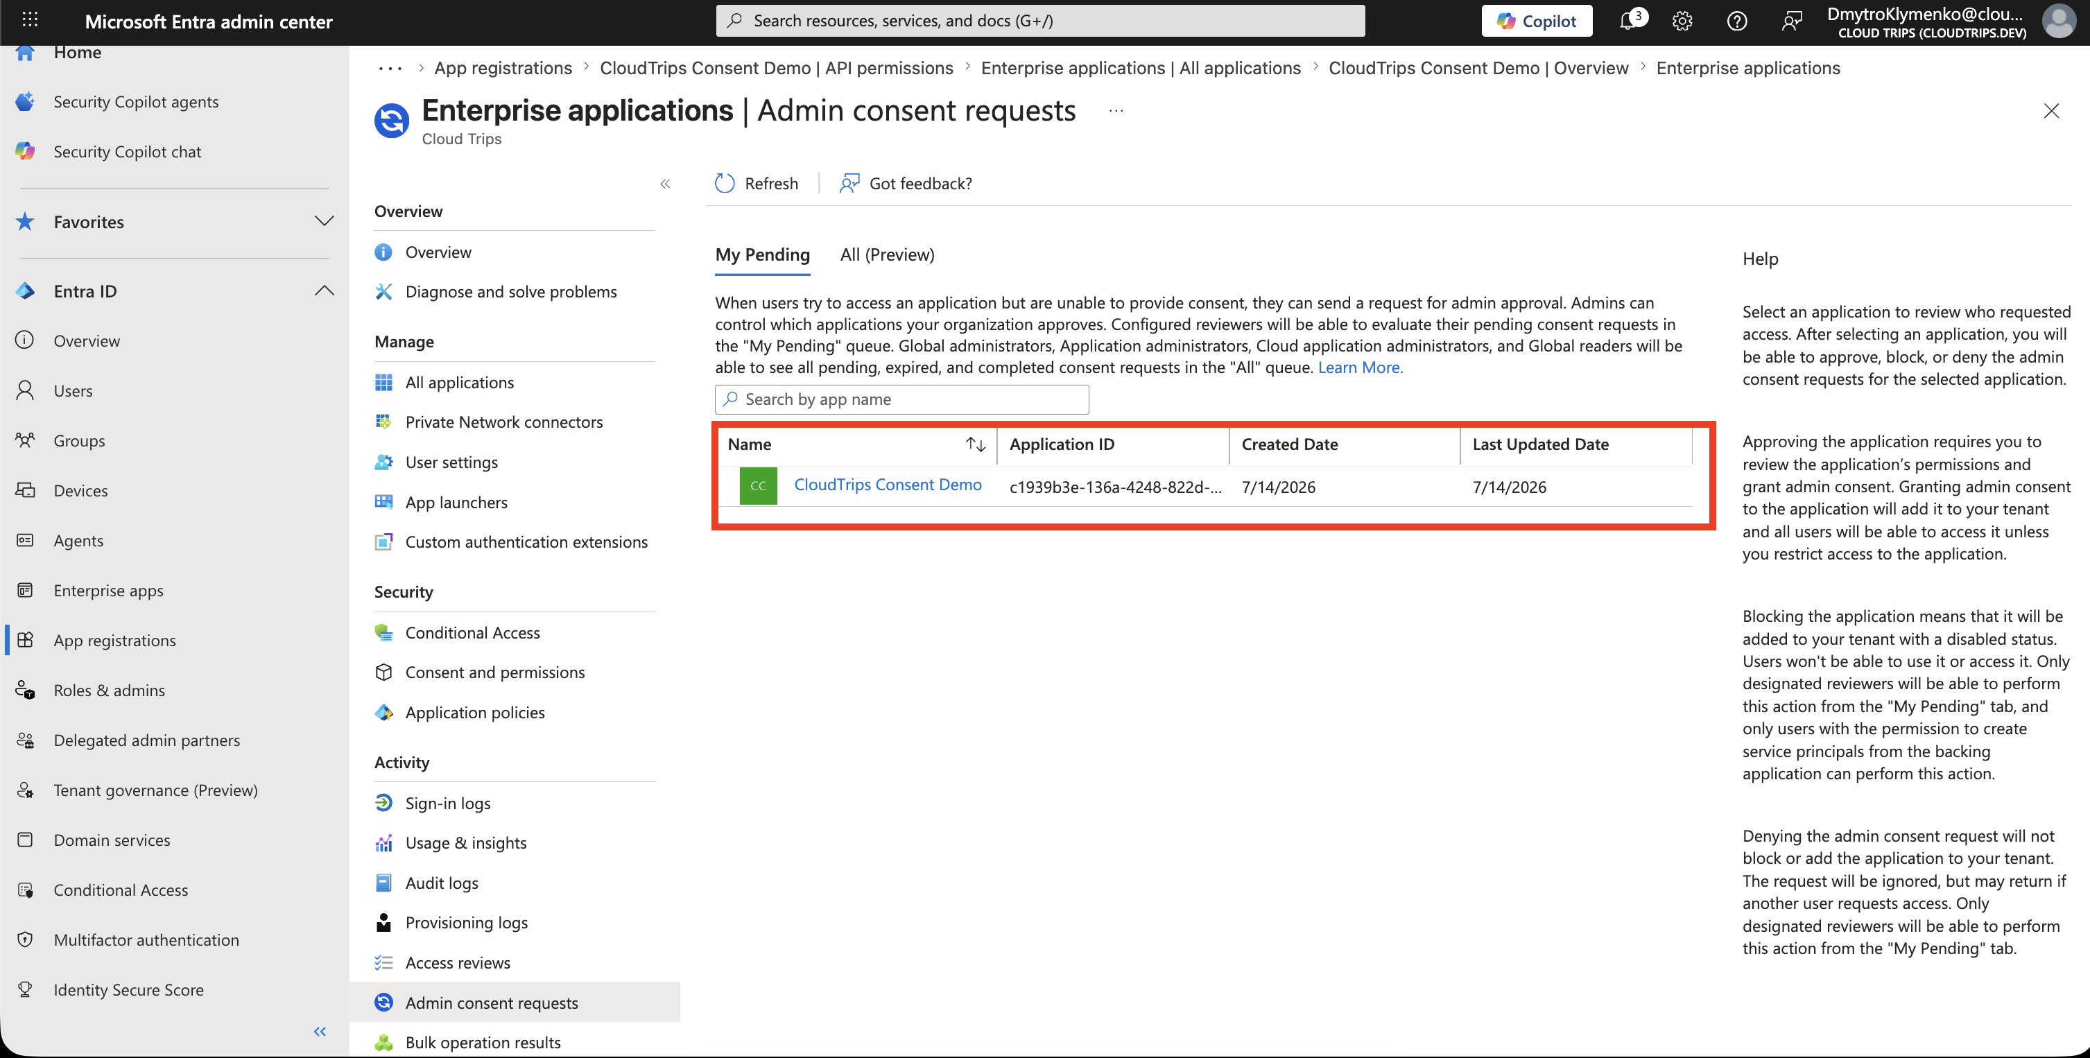Follow the Learn More link

pyautogui.click(x=1361, y=367)
